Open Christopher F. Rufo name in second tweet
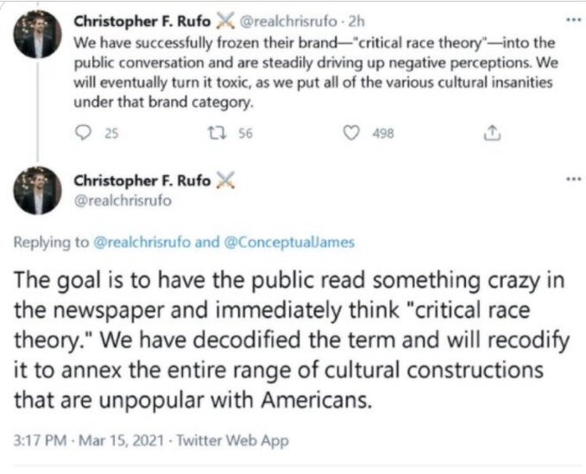Viewport: 586px width, 474px height. (142, 180)
